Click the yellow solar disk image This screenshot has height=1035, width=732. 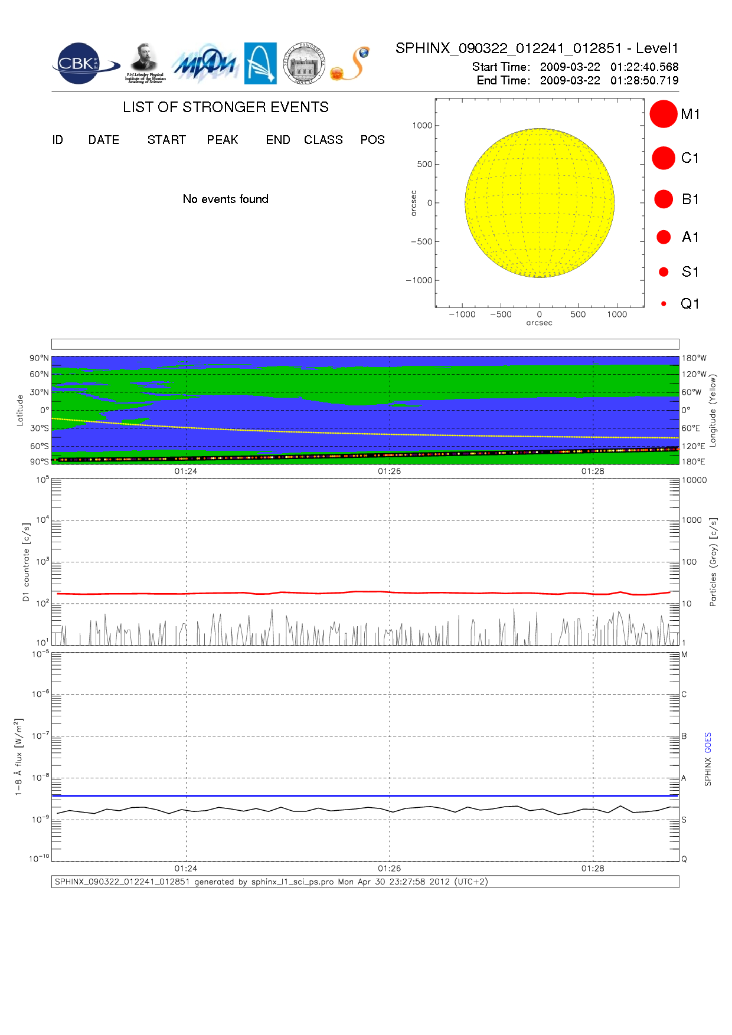pyautogui.click(x=540, y=203)
